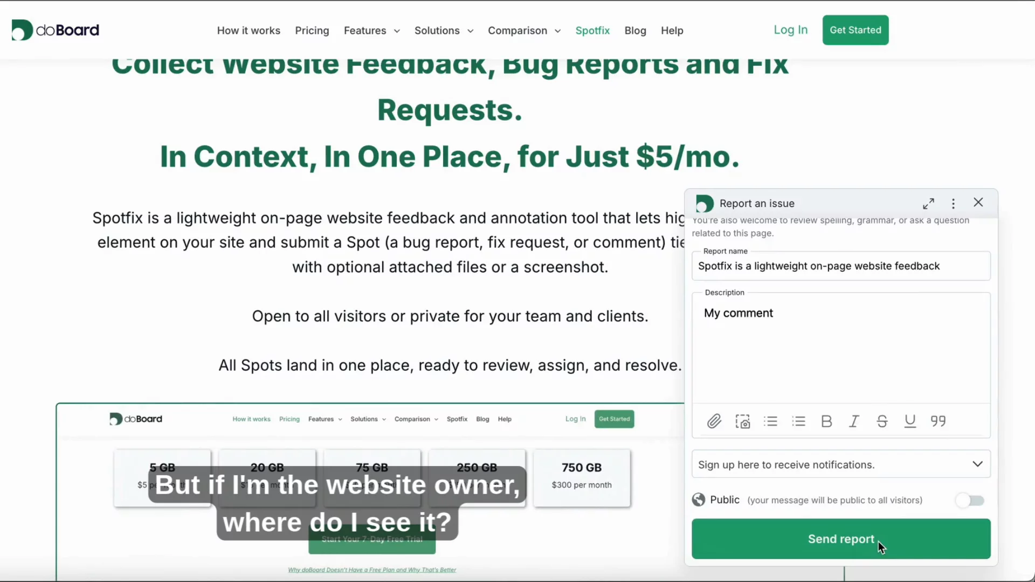The height and width of the screenshot is (582, 1035).
Task: Toggle strikethrough formatting
Action: click(882, 421)
